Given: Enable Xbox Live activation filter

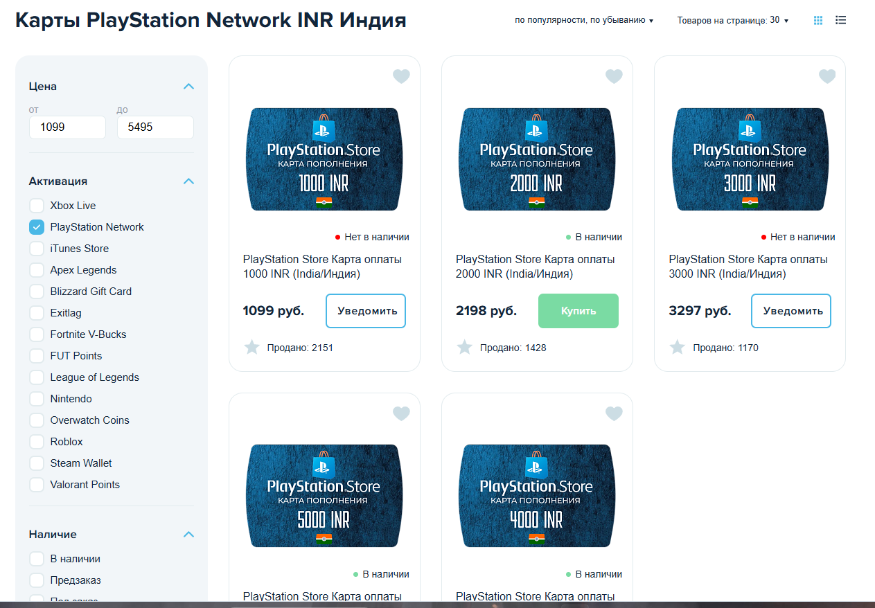Looking at the screenshot, I should tap(37, 206).
